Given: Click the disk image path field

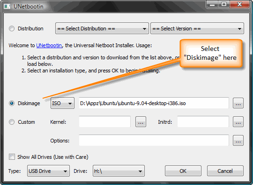Looking at the screenshot, I should pyautogui.click(x=154, y=103).
